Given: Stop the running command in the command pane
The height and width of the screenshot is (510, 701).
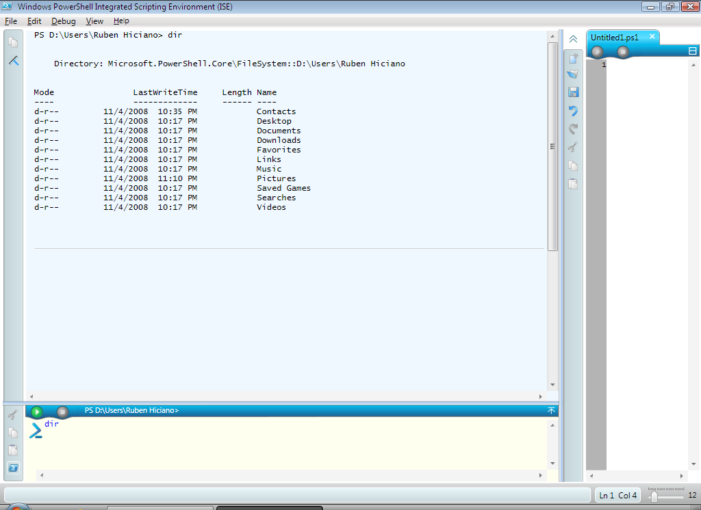Looking at the screenshot, I should point(62,412).
